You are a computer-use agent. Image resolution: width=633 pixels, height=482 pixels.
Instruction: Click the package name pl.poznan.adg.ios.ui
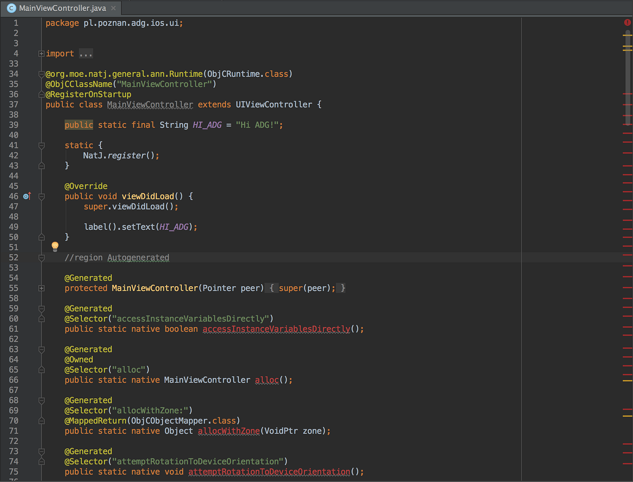pos(131,23)
